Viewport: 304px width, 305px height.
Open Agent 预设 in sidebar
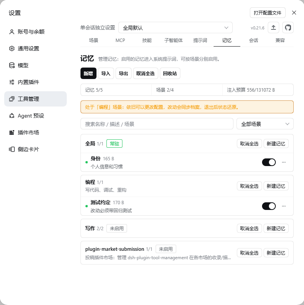point(35,116)
